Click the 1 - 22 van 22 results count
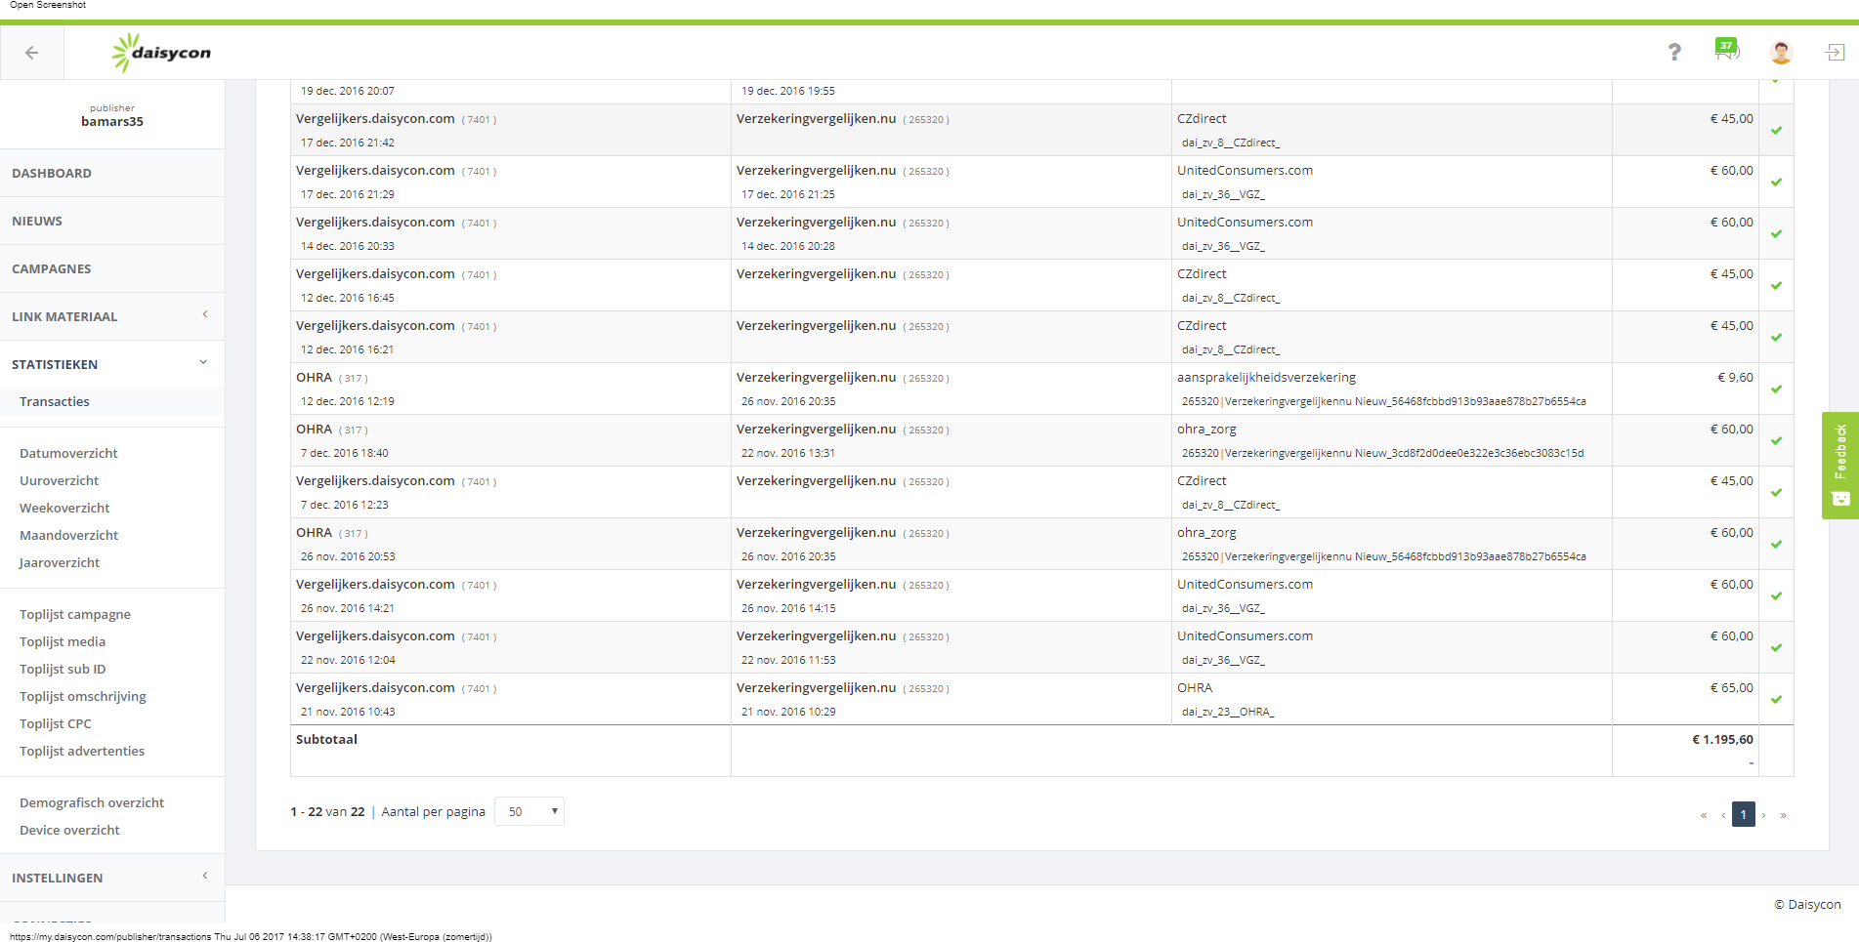Viewport: 1859px width, 942px height. 327,811
